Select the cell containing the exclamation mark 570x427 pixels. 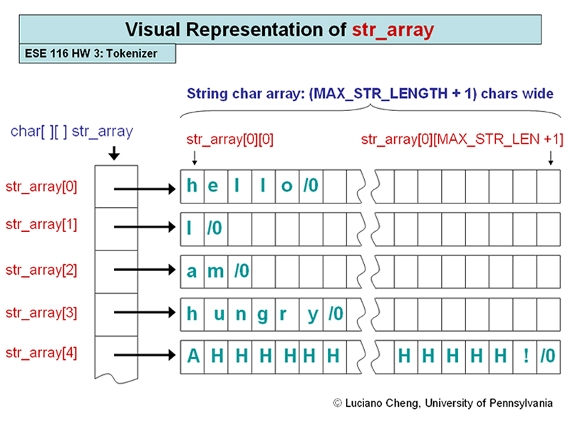coord(525,354)
